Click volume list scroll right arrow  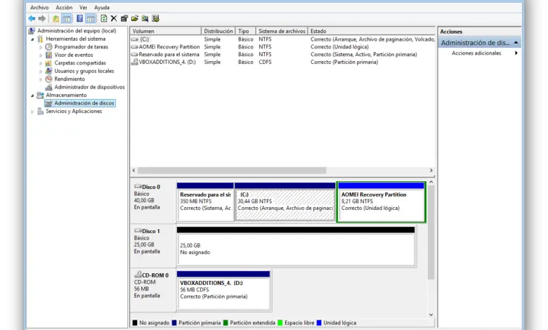tap(431, 171)
